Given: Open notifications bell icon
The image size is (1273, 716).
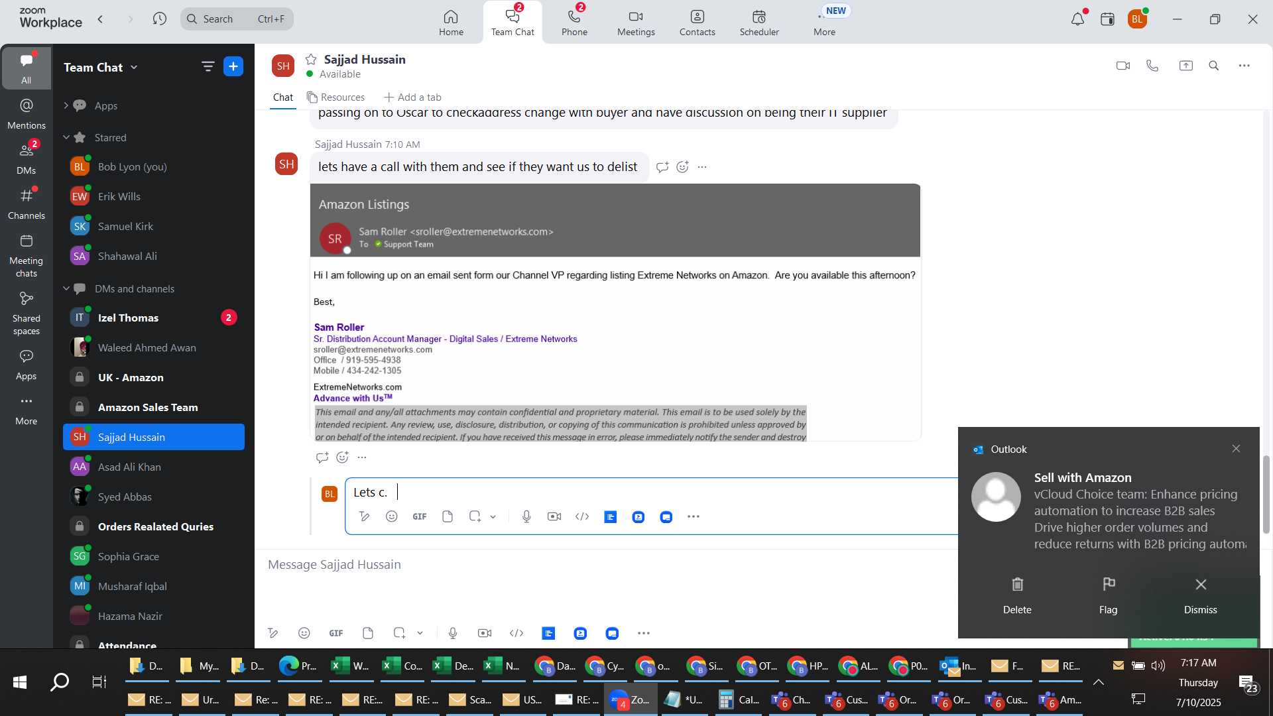Looking at the screenshot, I should pyautogui.click(x=1078, y=19).
